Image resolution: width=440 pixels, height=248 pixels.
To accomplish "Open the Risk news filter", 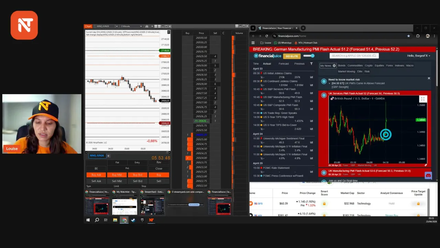I will pyautogui.click(x=367, y=71).
